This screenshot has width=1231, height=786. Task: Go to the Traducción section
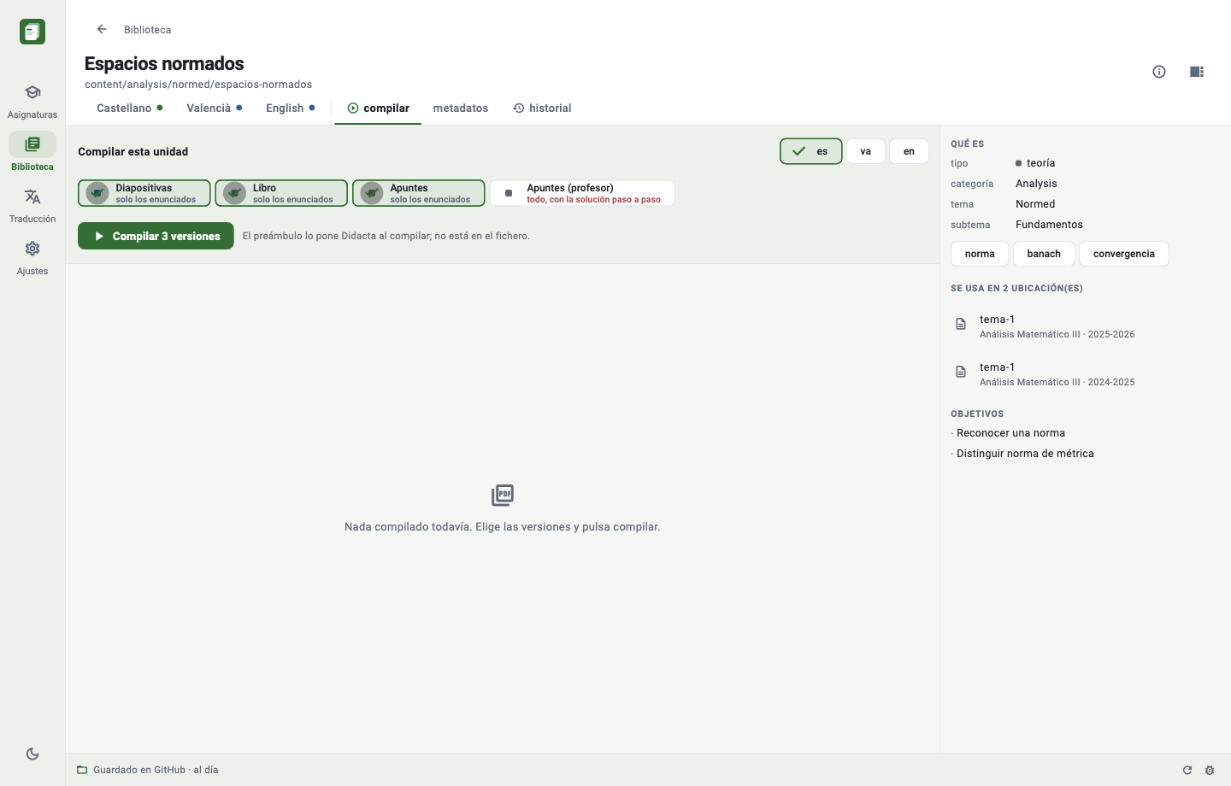[32, 205]
